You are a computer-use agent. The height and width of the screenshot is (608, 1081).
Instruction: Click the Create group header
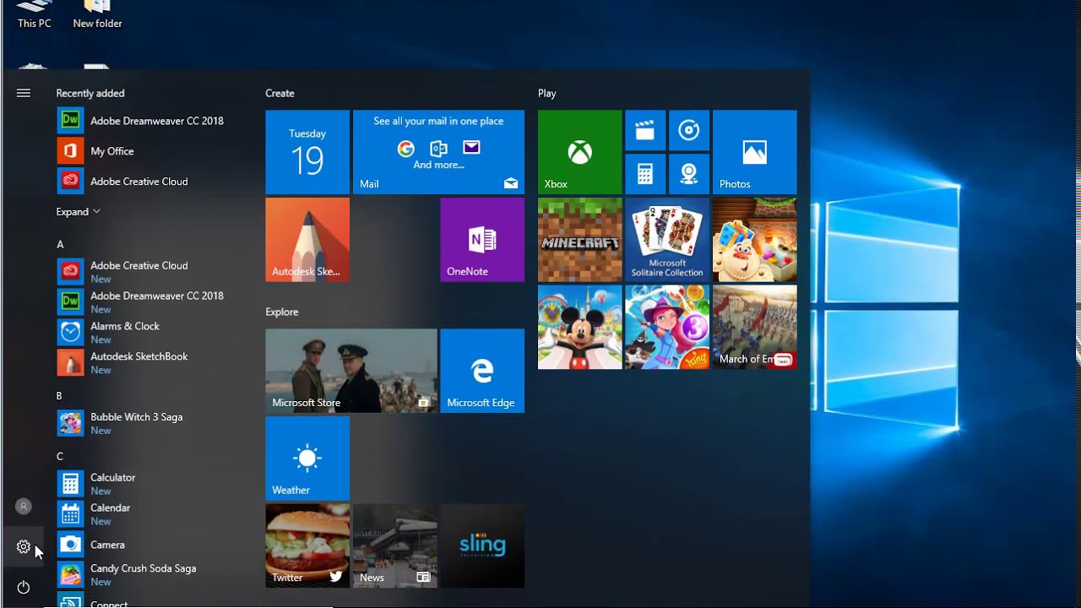(x=280, y=93)
